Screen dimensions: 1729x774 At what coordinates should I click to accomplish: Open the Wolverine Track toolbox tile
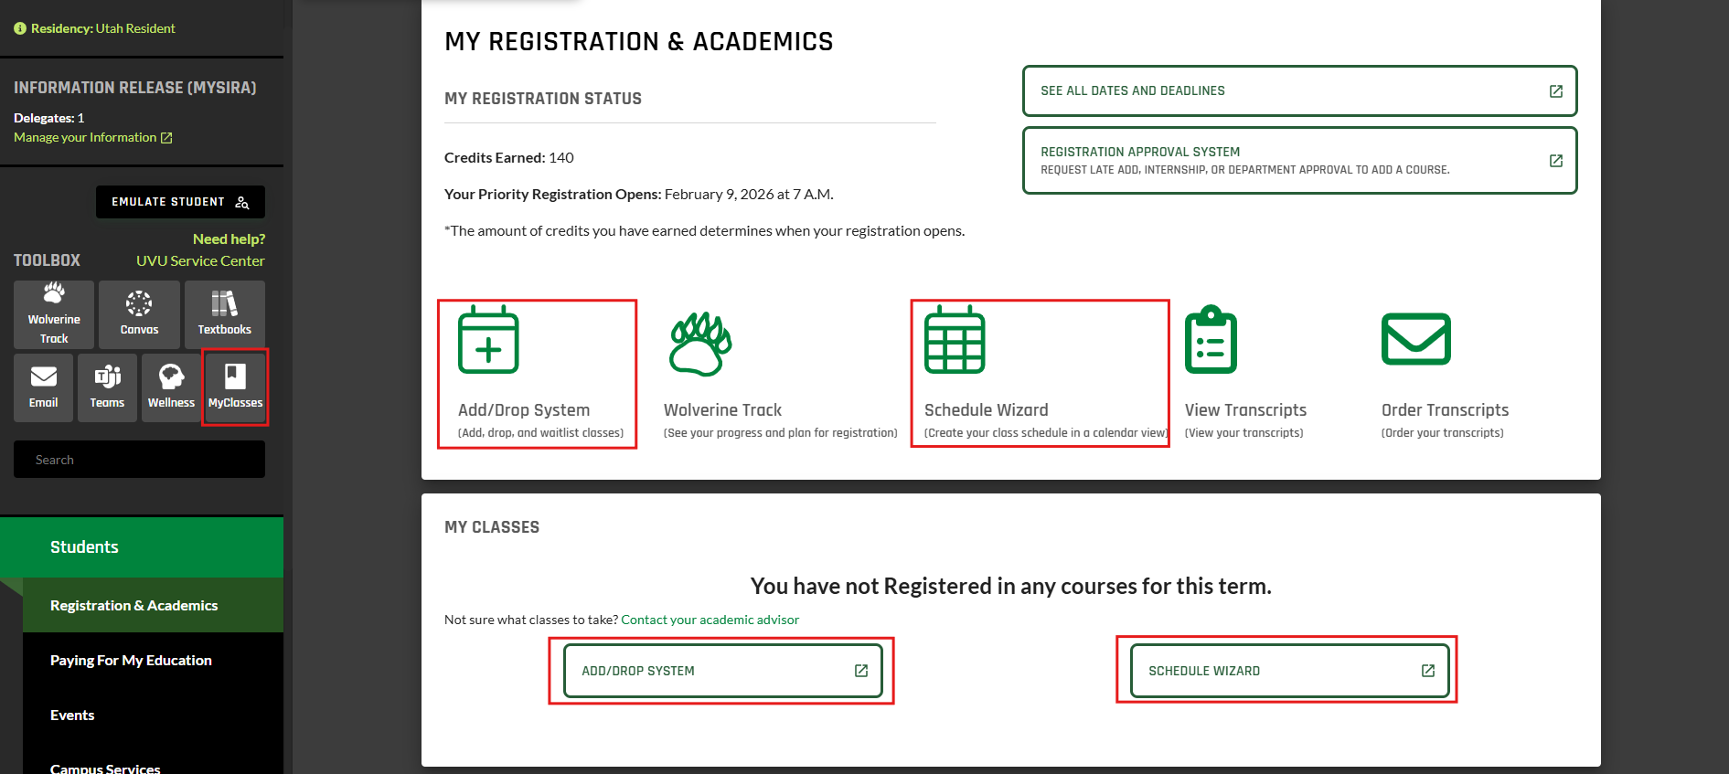(54, 314)
